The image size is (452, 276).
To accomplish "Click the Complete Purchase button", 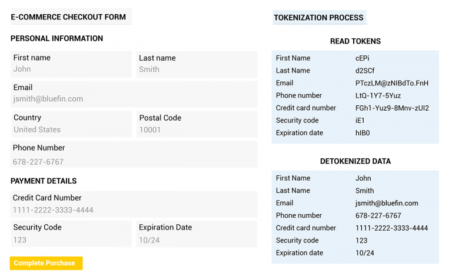I will (x=46, y=263).
